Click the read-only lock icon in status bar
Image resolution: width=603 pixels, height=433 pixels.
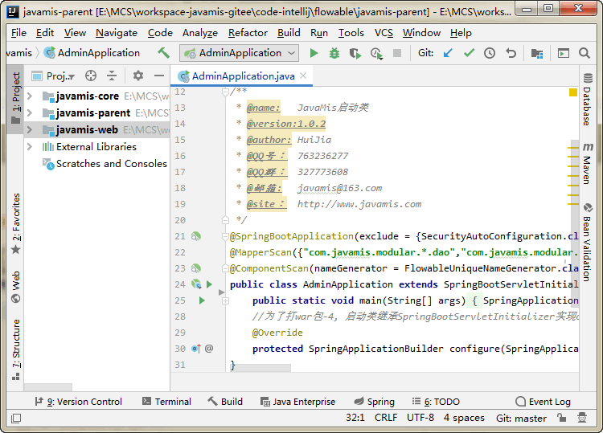pos(561,418)
